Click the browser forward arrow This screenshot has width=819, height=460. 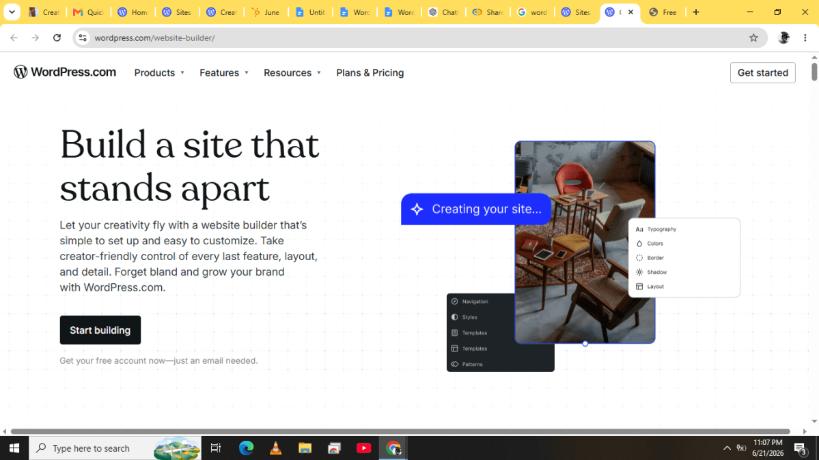(35, 38)
